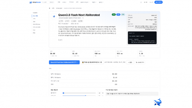192x108 pixels.
Task: Click blue Qwen3.8 Flash Next Abliterated API button
Action: click(x=64, y=62)
